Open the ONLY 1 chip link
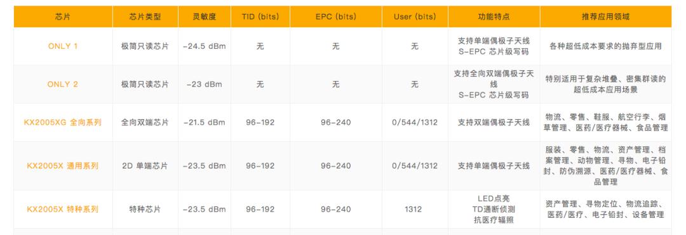 [x=63, y=46]
